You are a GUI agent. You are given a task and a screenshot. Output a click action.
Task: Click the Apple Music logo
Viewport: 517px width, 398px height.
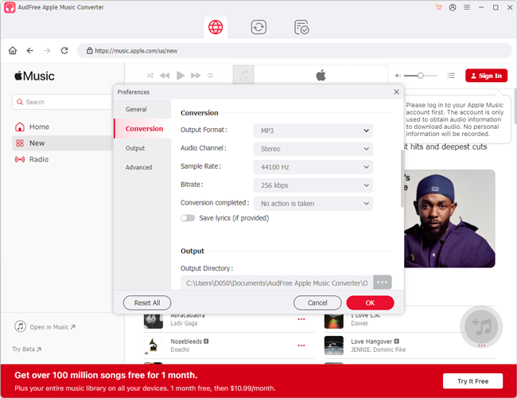click(34, 76)
